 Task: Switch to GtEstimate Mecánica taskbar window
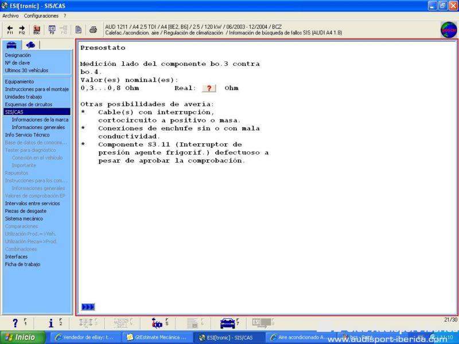[x=156, y=337]
